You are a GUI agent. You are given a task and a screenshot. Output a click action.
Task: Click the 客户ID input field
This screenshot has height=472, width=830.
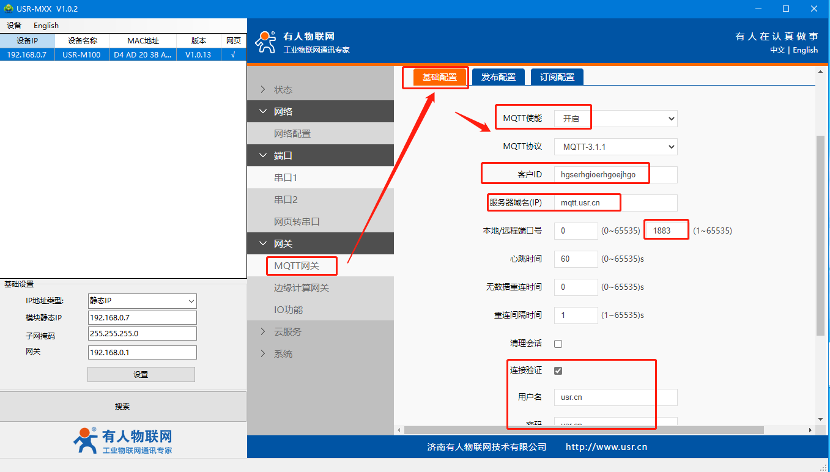pyautogui.click(x=615, y=175)
